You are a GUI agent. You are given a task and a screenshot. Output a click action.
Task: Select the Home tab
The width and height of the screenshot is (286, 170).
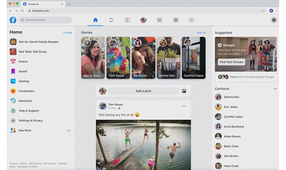(95, 20)
